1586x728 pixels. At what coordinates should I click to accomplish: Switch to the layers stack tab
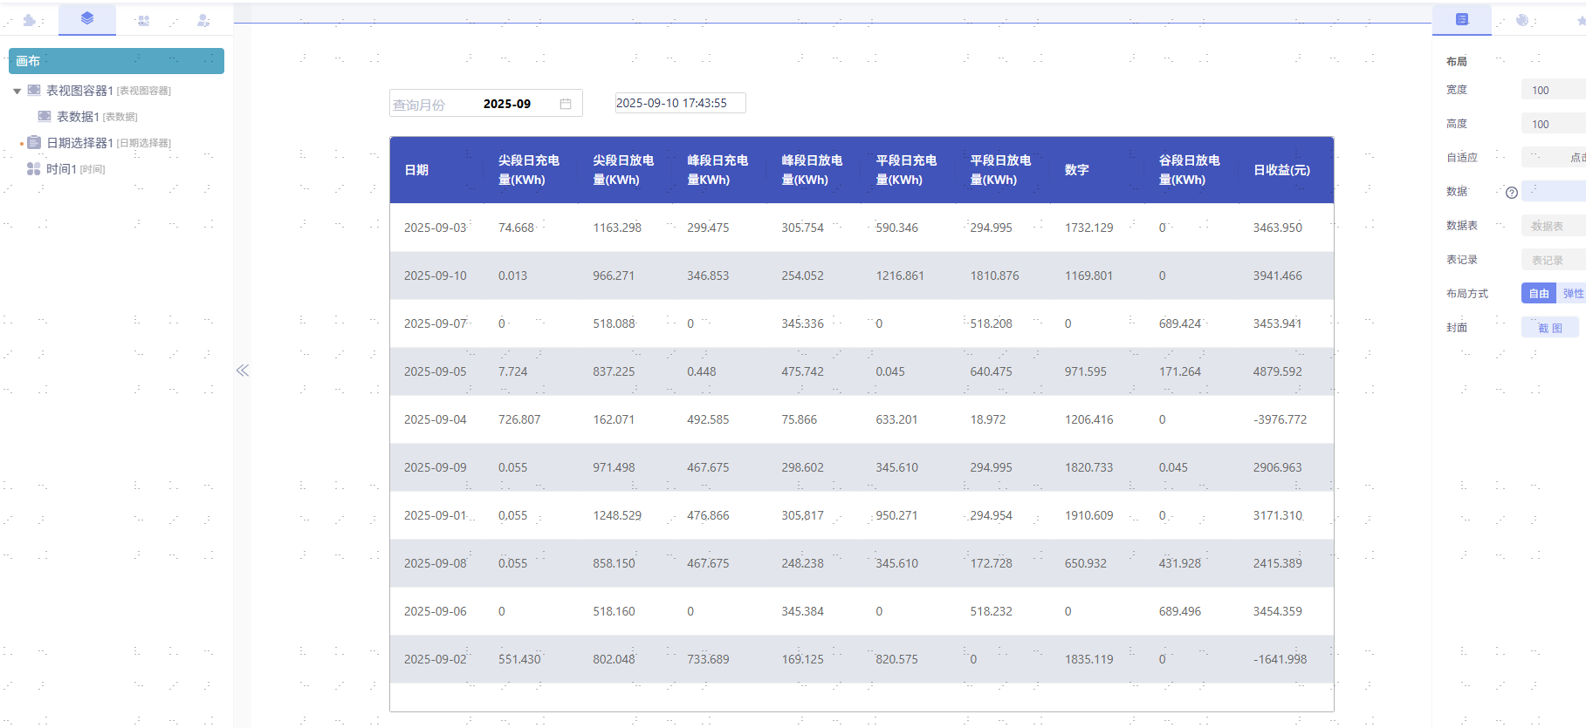click(87, 18)
